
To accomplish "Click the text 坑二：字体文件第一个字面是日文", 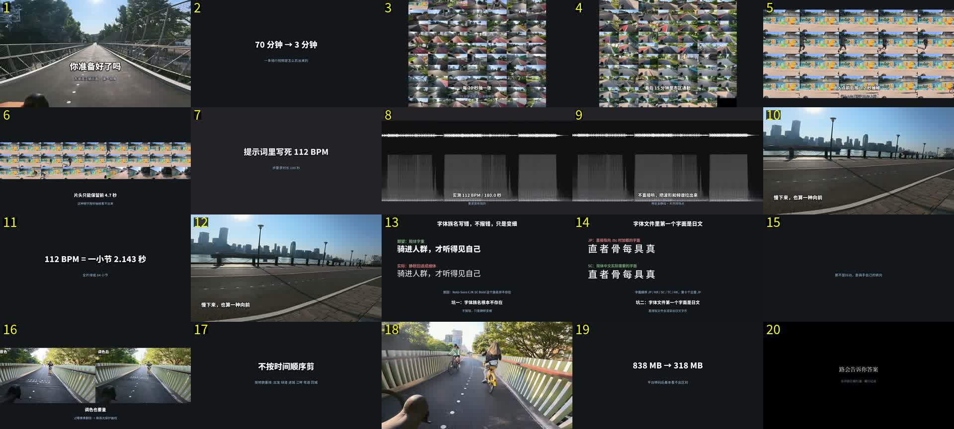I will (x=668, y=302).
